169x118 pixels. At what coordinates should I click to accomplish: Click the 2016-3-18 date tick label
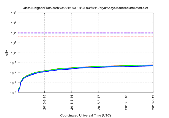[126, 102]
